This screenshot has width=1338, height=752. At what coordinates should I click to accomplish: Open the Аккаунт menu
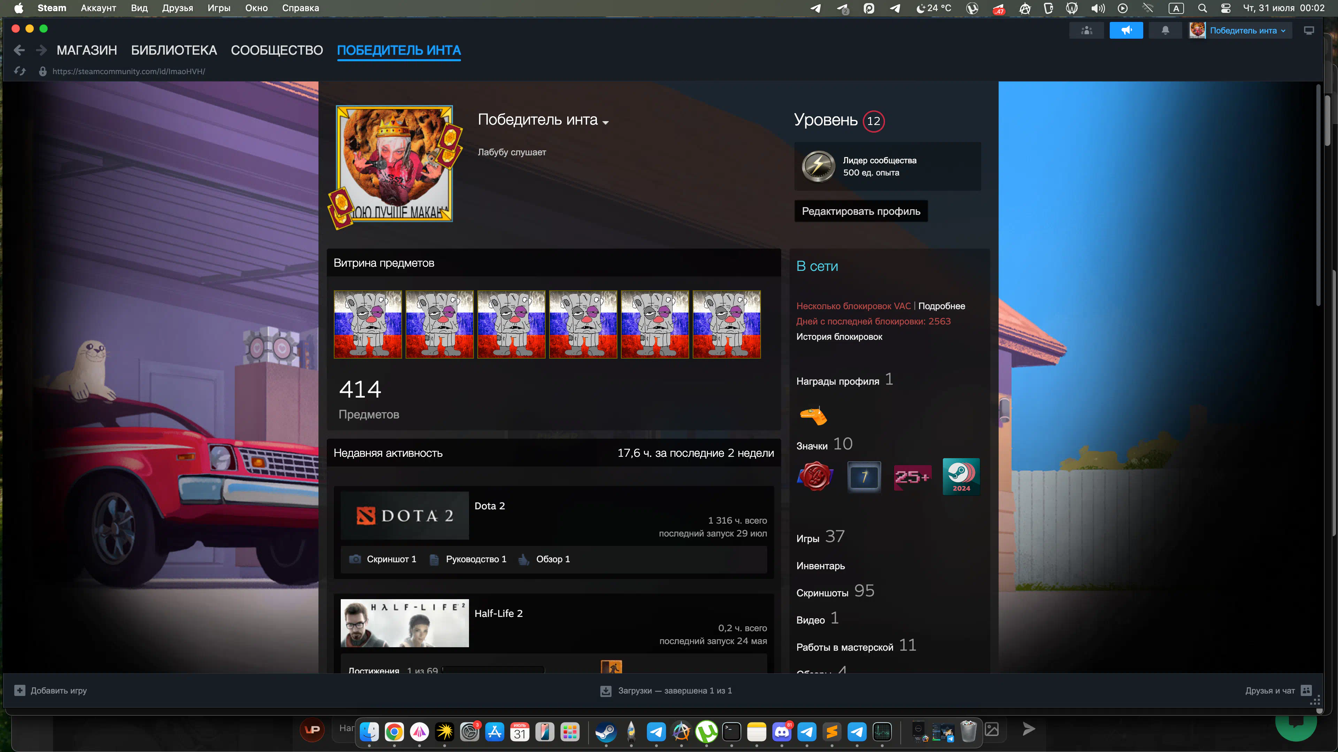click(98, 8)
